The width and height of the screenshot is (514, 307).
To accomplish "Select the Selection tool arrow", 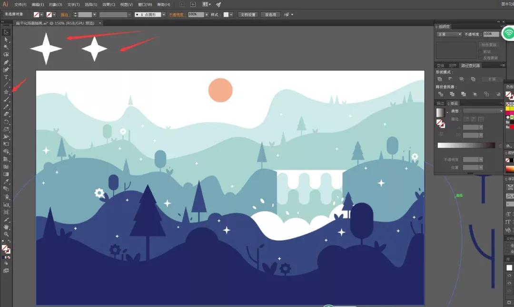I will (6, 32).
